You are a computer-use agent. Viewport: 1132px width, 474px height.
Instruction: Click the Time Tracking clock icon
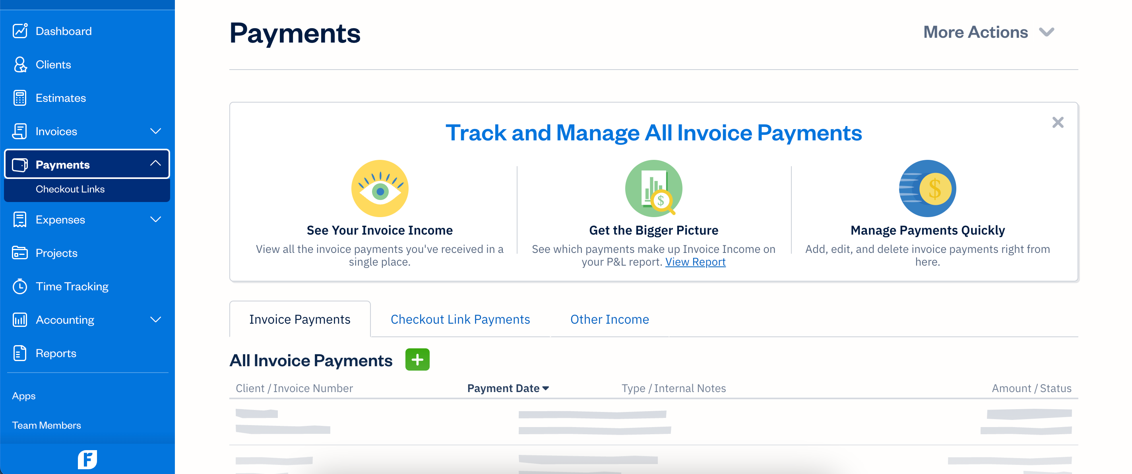click(20, 286)
